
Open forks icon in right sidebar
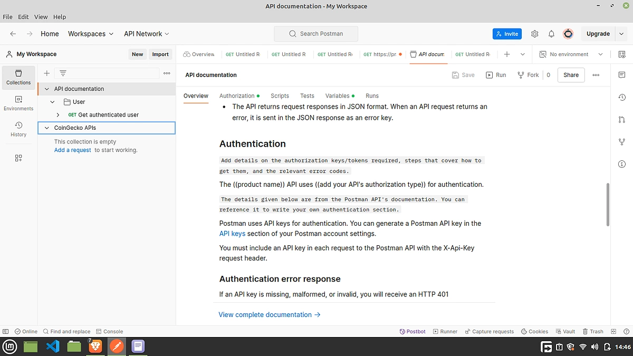(622, 142)
